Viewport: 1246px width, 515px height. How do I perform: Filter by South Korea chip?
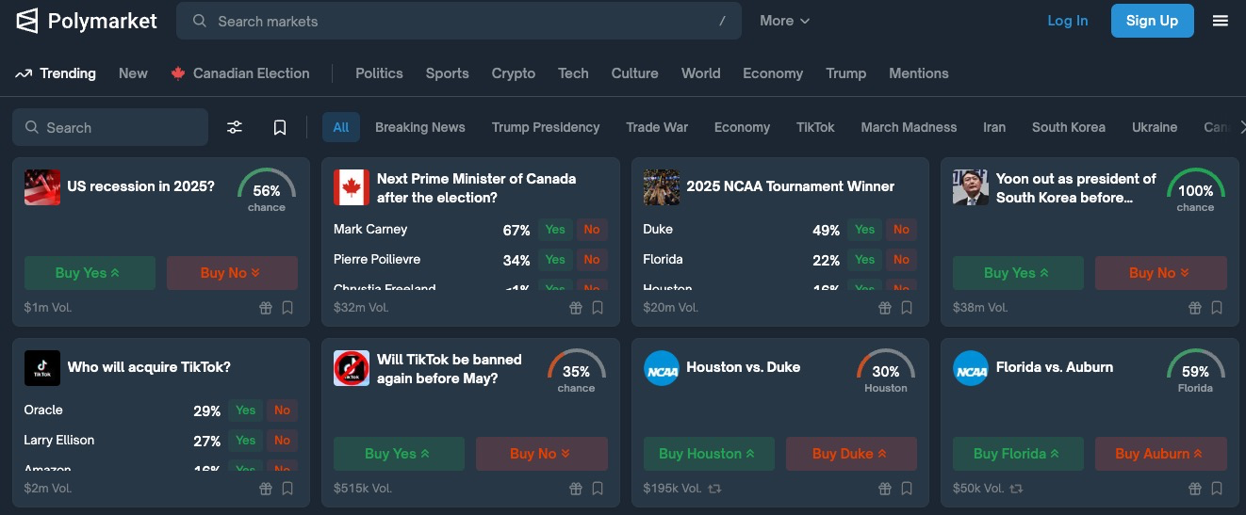coord(1069,127)
